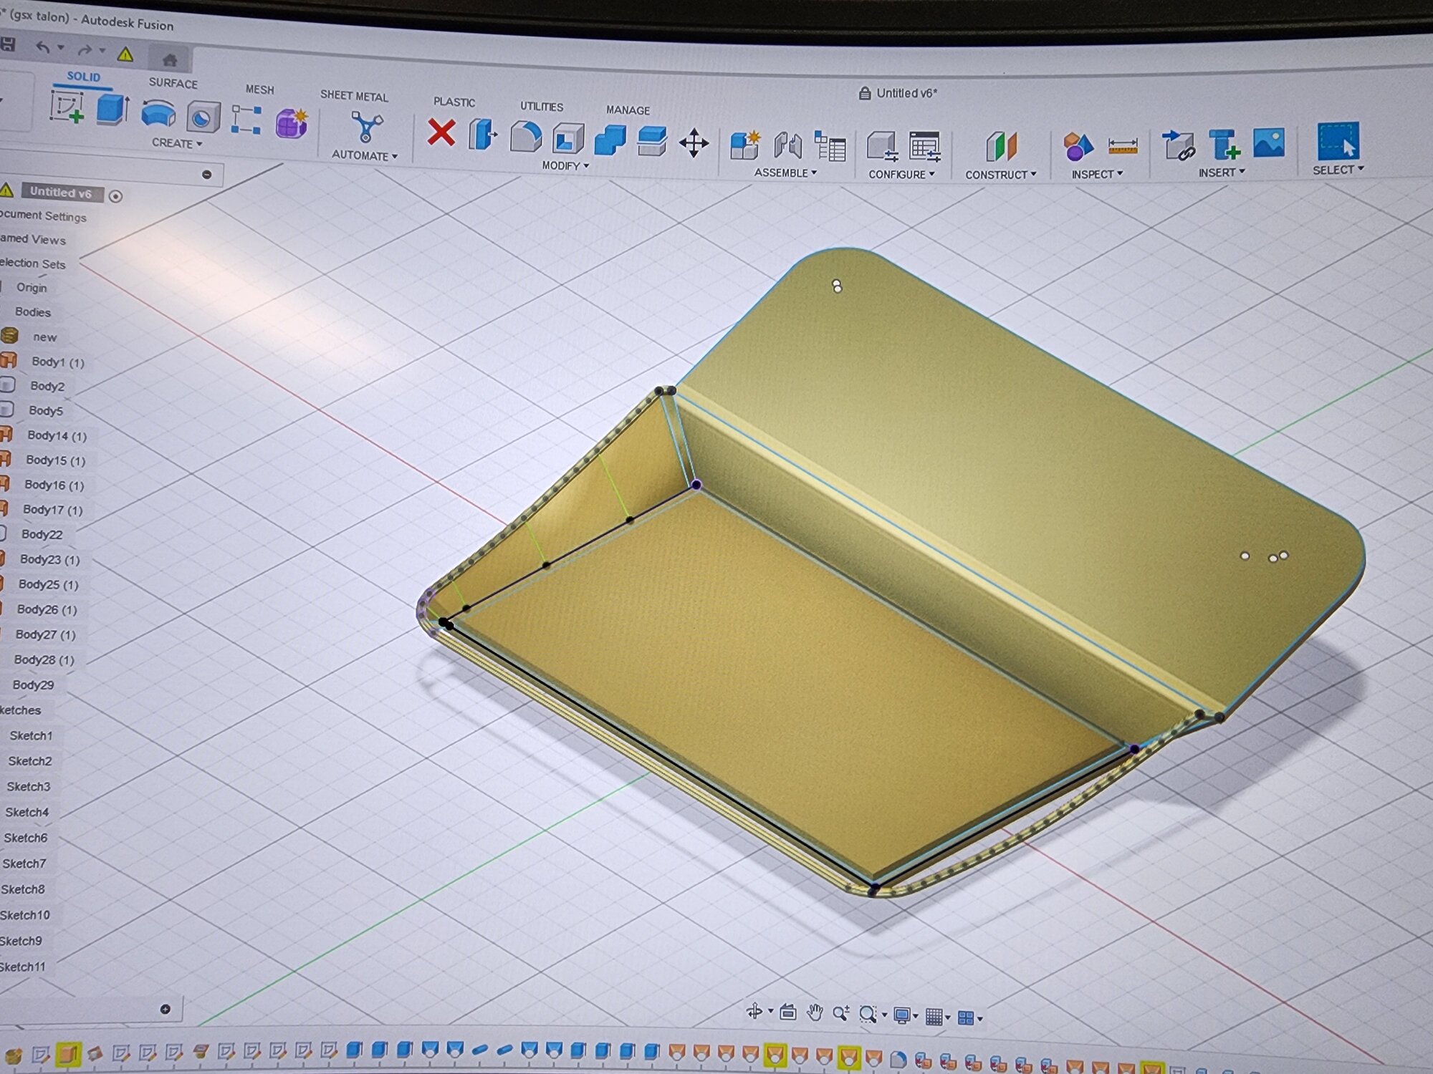Select the Extrude tool

(112, 111)
